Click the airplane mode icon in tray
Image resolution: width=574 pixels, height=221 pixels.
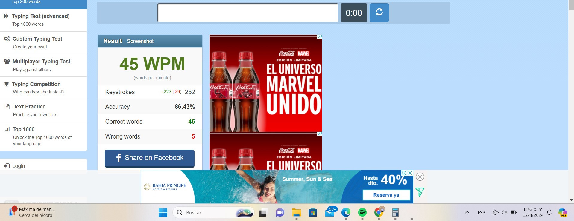click(x=495, y=213)
